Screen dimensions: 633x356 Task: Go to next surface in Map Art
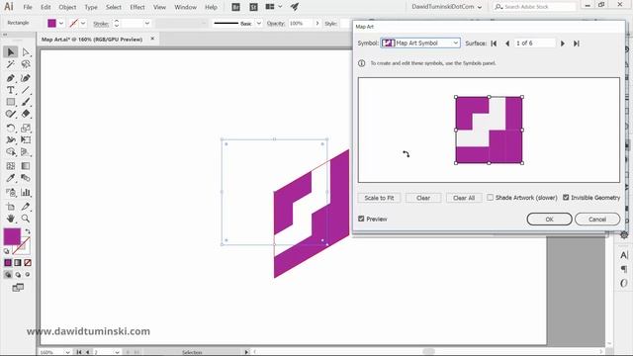563,44
